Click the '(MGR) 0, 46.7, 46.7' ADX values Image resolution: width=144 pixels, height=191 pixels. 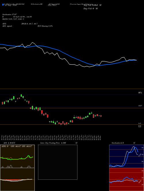pos(29,24)
